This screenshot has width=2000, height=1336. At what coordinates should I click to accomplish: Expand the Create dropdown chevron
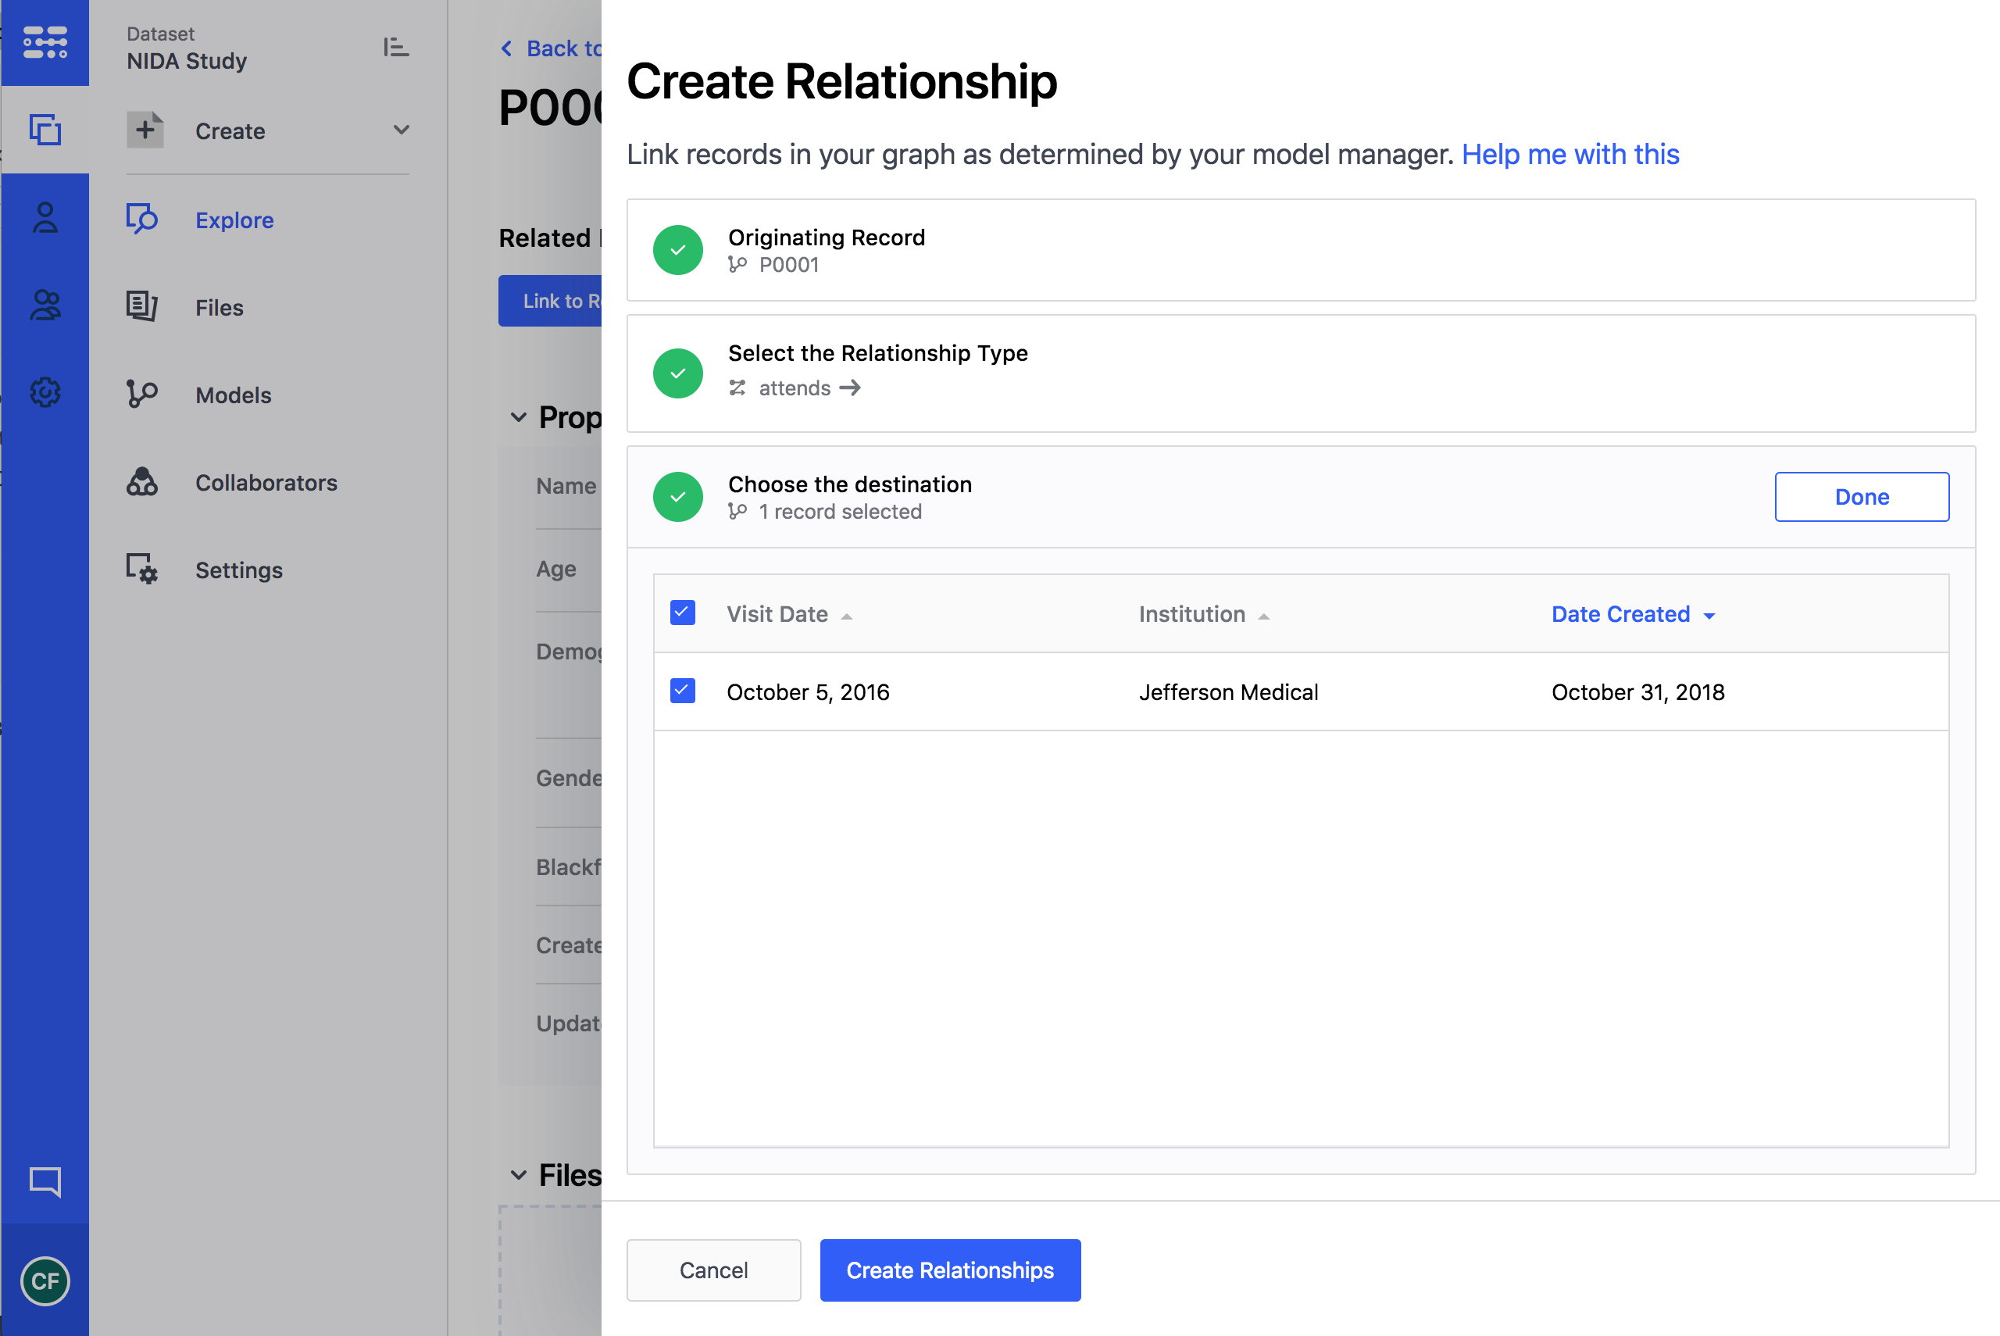[402, 130]
